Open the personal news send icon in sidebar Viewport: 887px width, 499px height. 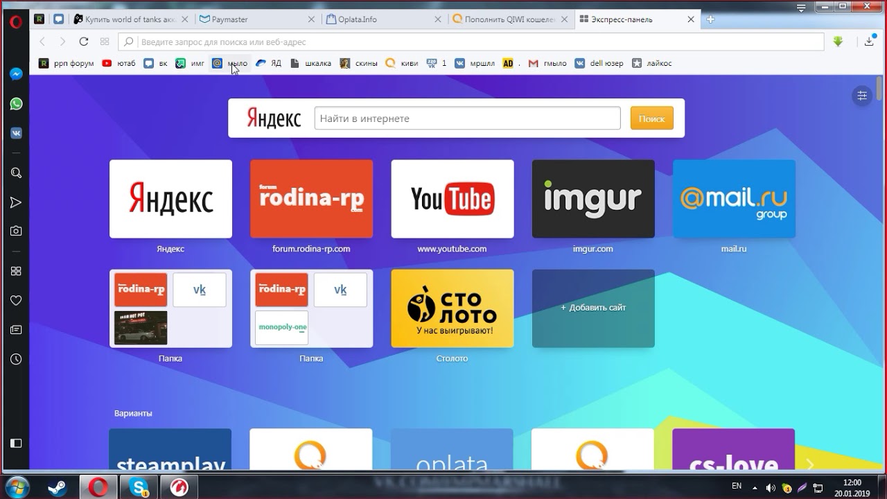(x=16, y=202)
